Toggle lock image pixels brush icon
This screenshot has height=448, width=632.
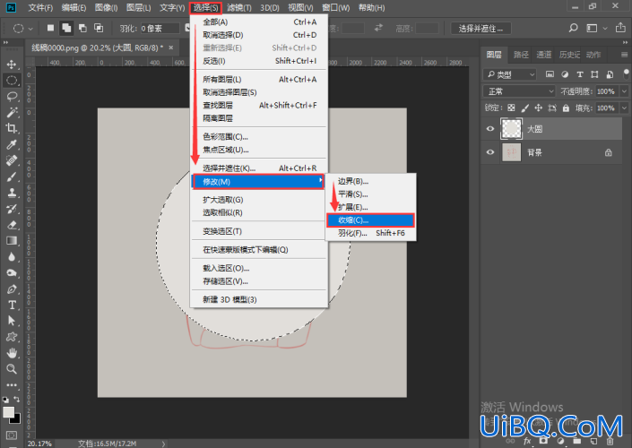point(524,108)
